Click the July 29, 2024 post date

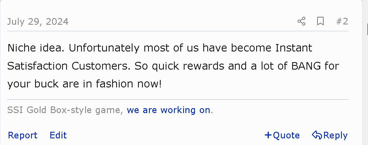point(38,22)
